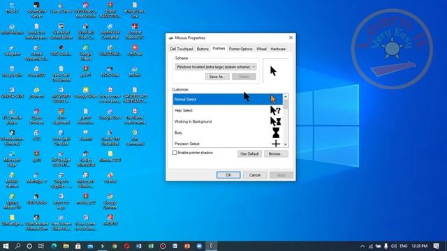Open the Wheel tab

261,49
